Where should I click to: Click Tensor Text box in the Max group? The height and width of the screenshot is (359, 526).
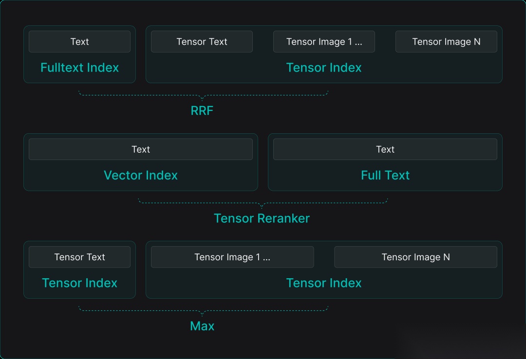click(79, 257)
